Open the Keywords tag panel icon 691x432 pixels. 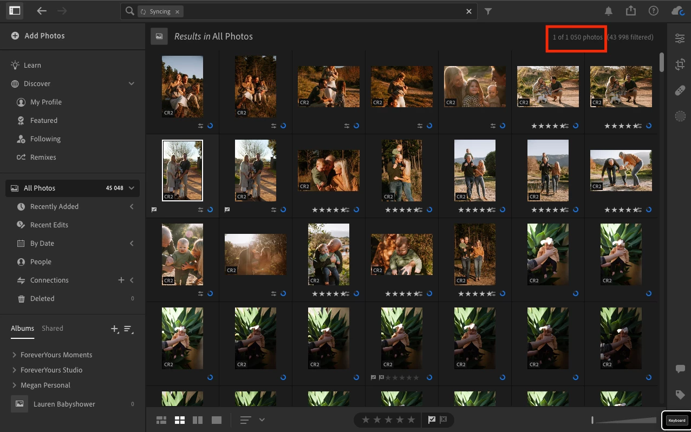[680, 394]
